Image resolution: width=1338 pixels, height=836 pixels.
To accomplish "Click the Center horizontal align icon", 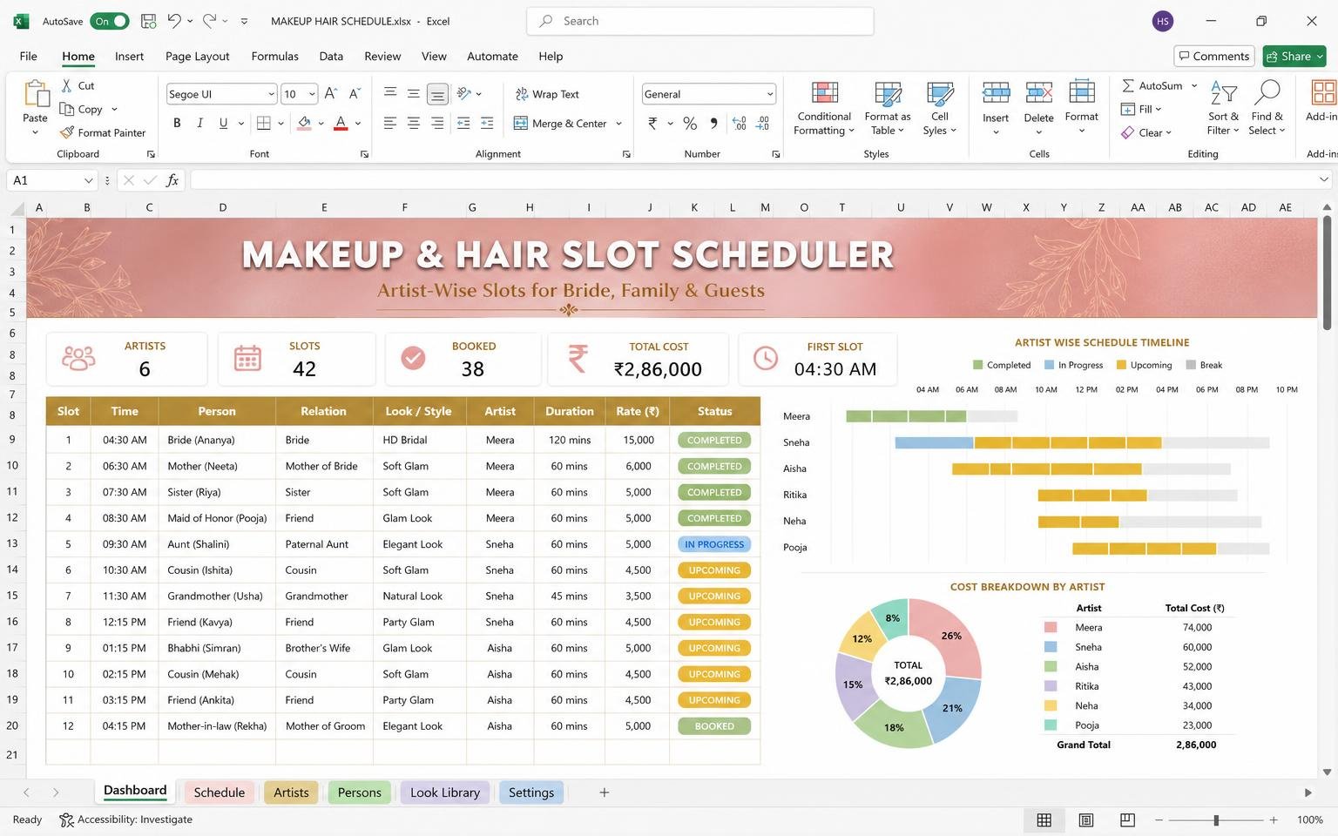I will (x=414, y=124).
